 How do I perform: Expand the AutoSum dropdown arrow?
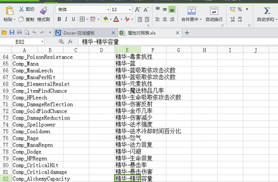point(276,19)
